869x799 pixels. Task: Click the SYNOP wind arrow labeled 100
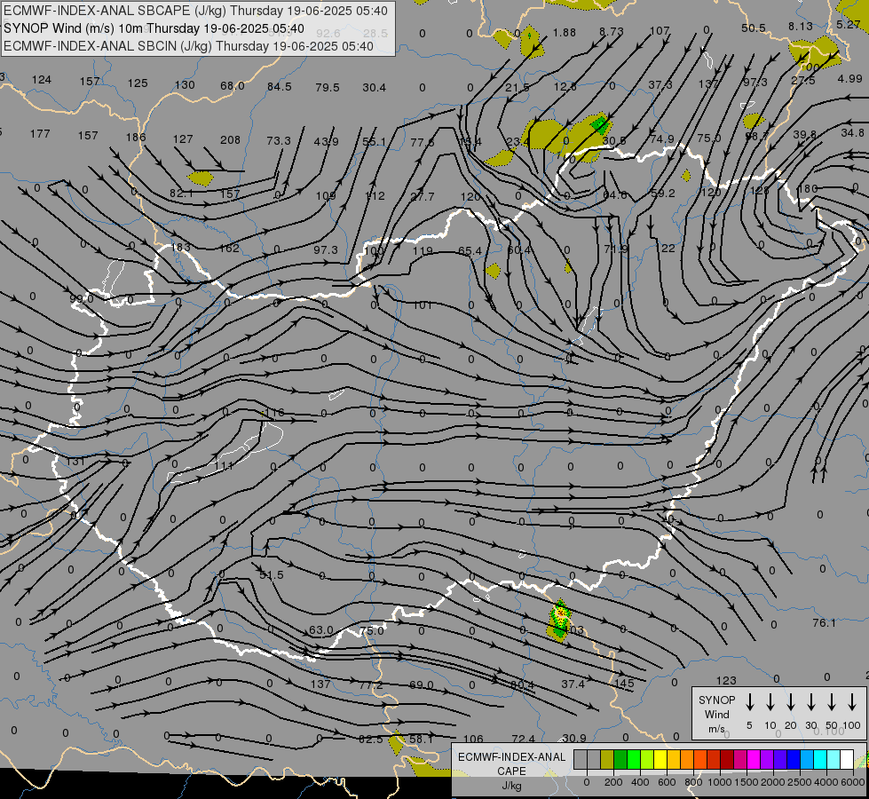click(x=852, y=702)
